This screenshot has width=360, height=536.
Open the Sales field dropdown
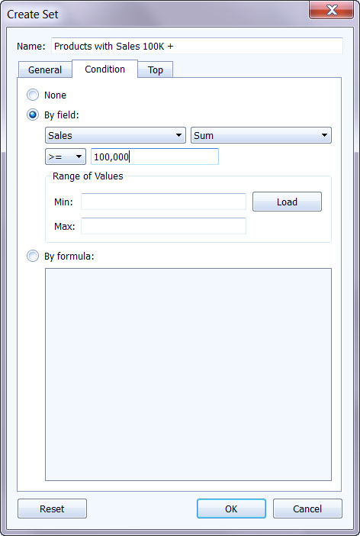[115, 135]
